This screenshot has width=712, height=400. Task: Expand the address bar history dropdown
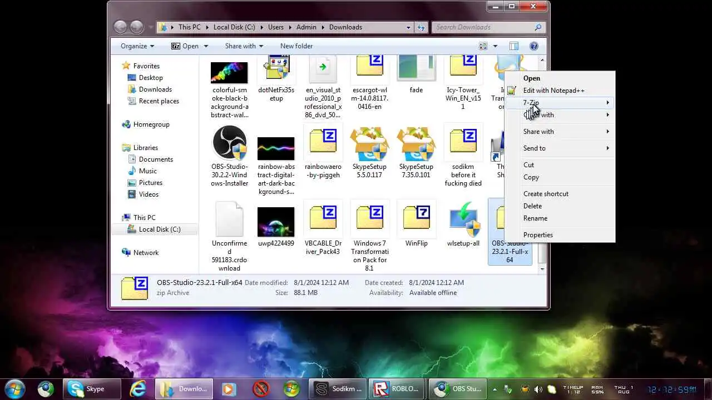coord(408,27)
